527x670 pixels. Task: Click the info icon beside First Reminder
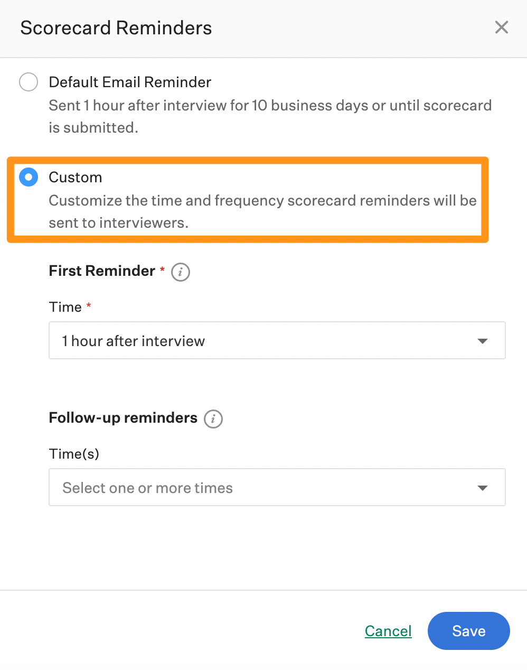[x=180, y=272]
